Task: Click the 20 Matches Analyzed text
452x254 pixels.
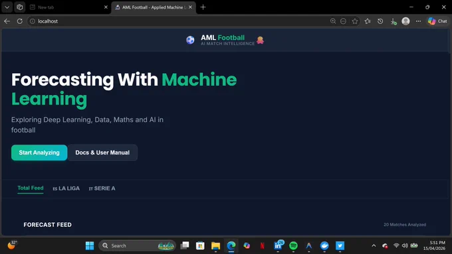Action: click(x=405, y=225)
